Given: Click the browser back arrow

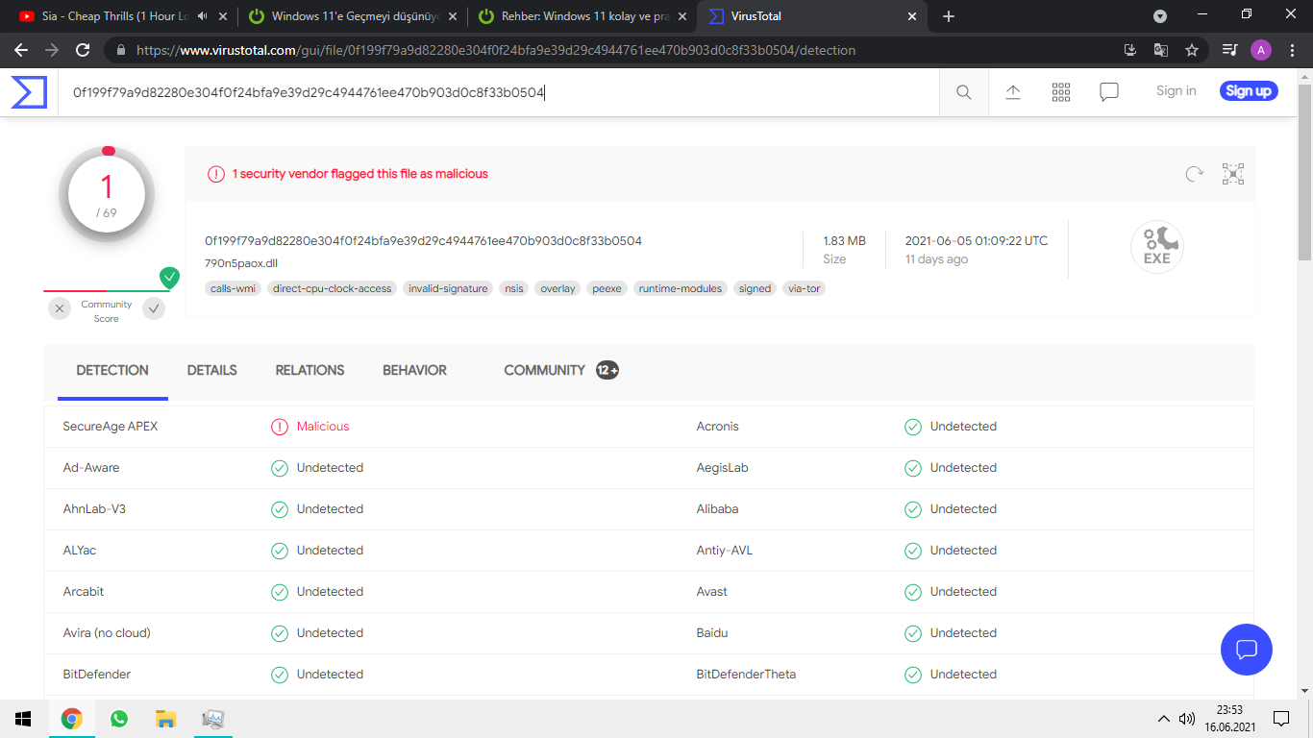Looking at the screenshot, I should 23,50.
